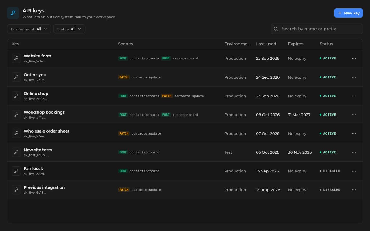The image size is (370, 231).
Task: Open the more options menu for Previous integration
Action: click(x=354, y=190)
